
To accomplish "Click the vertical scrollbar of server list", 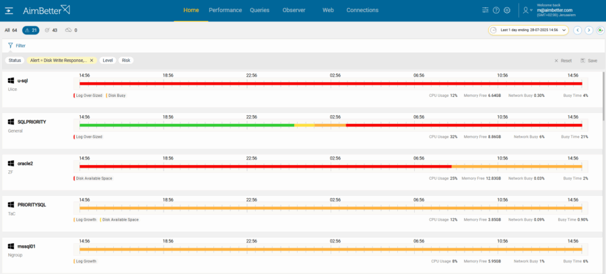I will [603, 96].
